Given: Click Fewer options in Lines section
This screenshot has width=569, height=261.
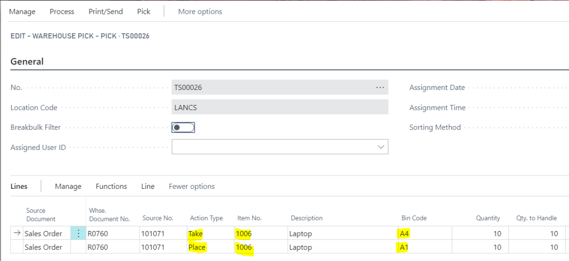Looking at the screenshot, I should pos(192,187).
